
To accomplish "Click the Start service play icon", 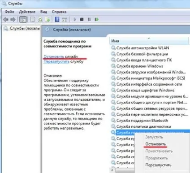I will point(75,19).
